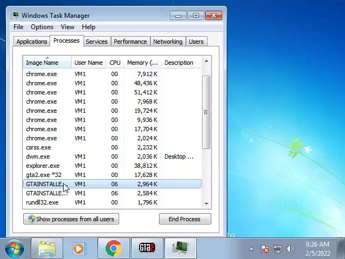Screen dimensions: 345x259
Task: Open the File menu
Action: pyautogui.click(x=18, y=27)
